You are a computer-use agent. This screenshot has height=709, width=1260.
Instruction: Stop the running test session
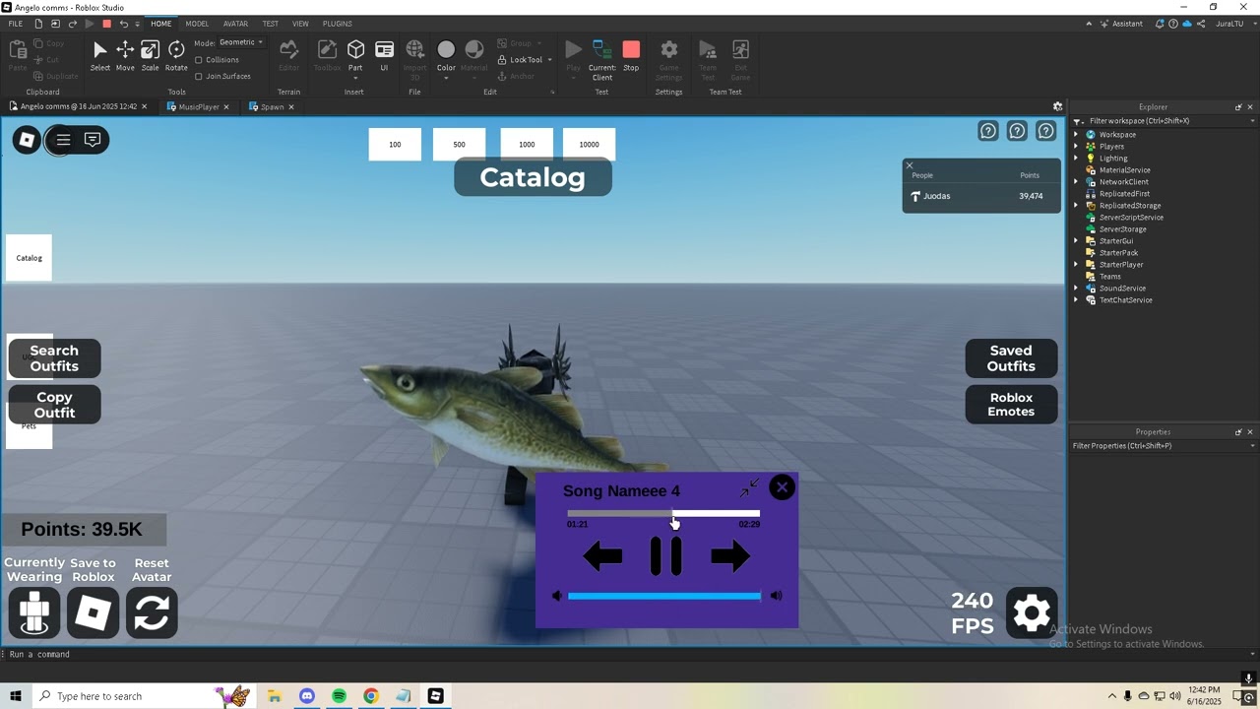[x=631, y=55]
